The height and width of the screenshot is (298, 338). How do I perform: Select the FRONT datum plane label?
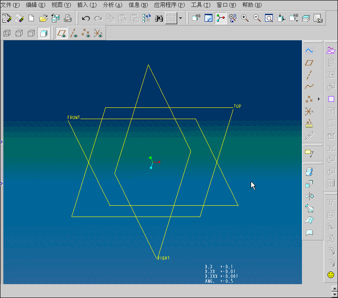click(73, 117)
